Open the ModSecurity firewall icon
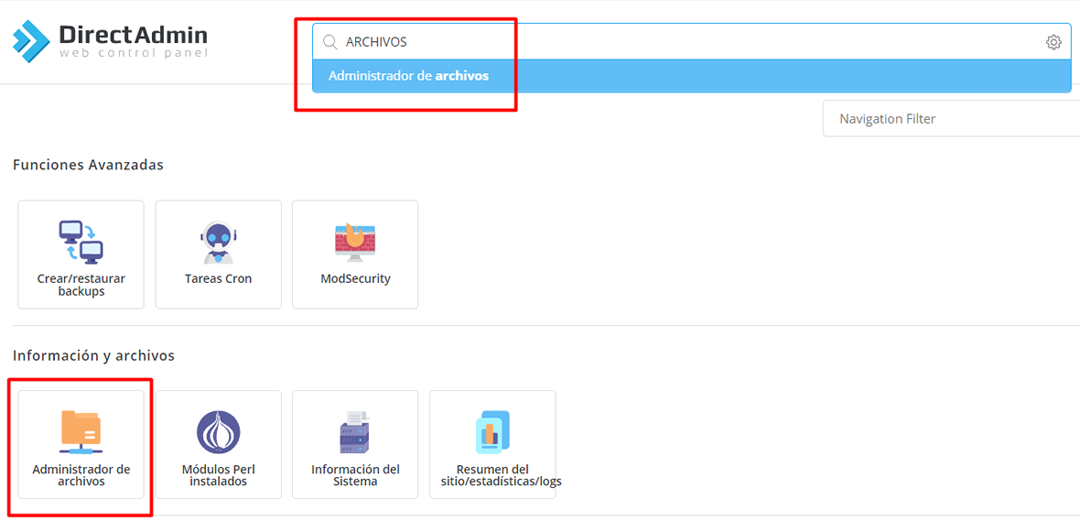 point(355,242)
